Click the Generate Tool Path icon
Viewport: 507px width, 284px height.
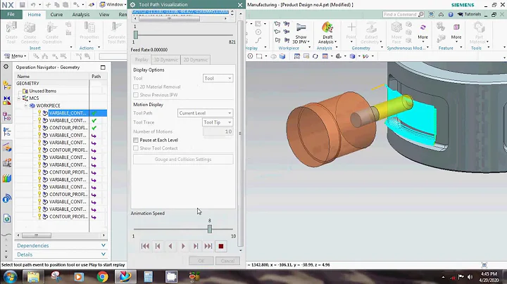click(116, 32)
